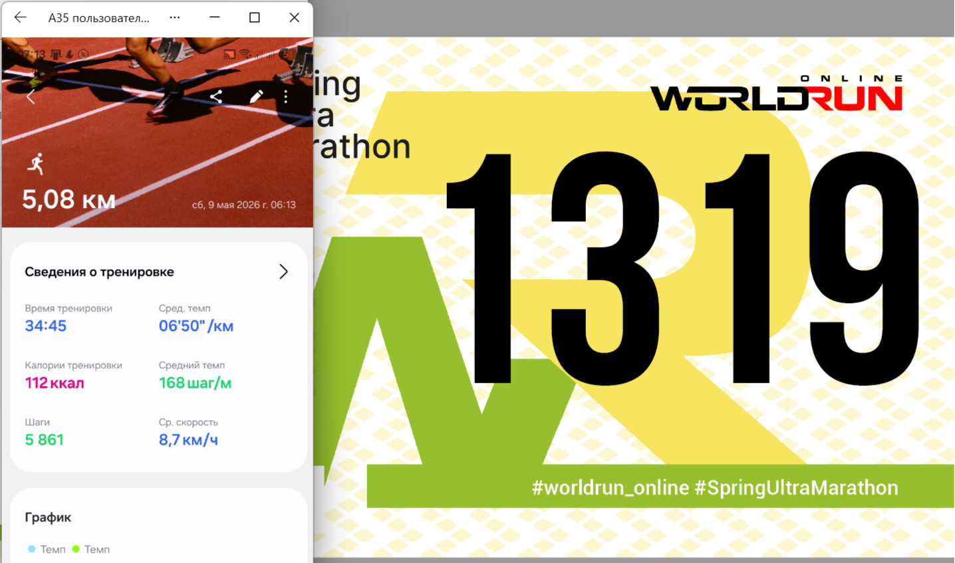Click the Время тренировки label
The width and height of the screenshot is (955, 563).
(68, 308)
